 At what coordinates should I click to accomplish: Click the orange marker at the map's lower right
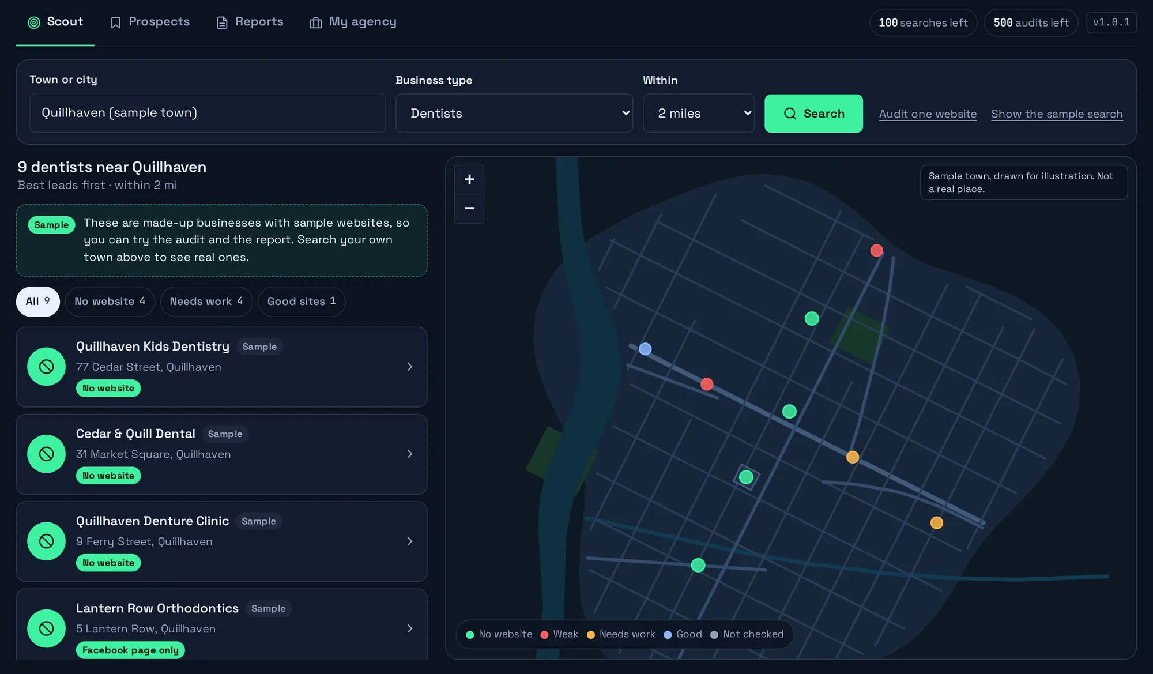936,523
